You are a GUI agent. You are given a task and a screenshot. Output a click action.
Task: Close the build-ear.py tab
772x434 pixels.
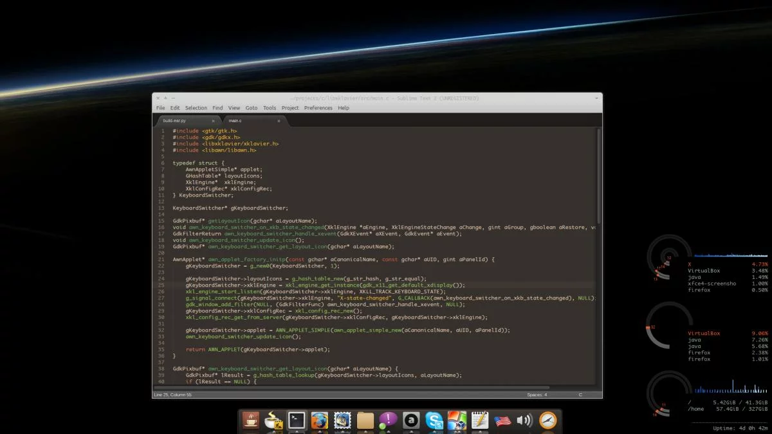[x=213, y=121]
